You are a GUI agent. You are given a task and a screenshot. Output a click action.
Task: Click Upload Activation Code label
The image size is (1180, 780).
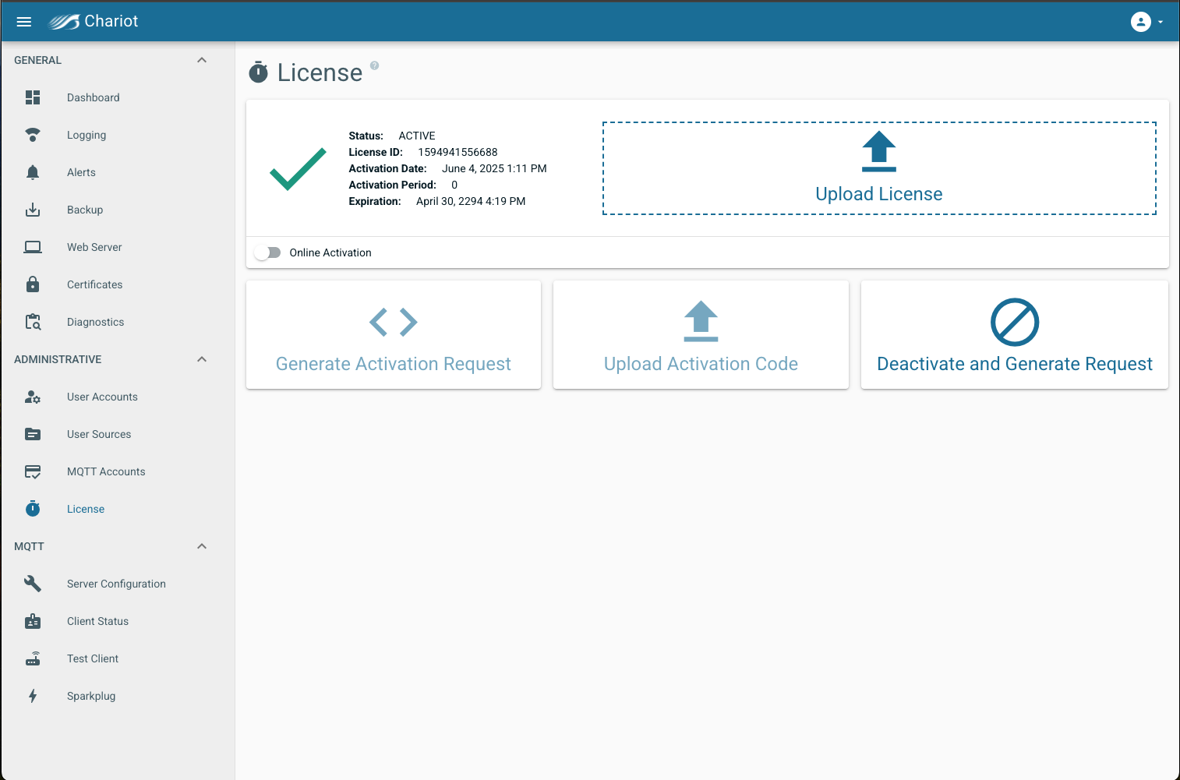tap(701, 364)
